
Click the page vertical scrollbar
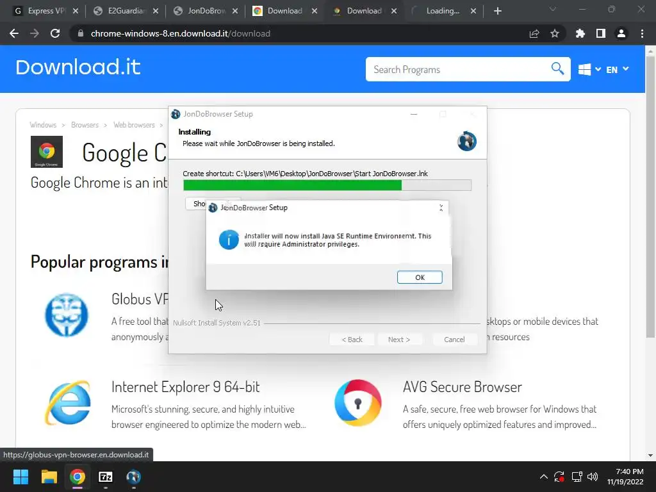[x=650, y=197]
